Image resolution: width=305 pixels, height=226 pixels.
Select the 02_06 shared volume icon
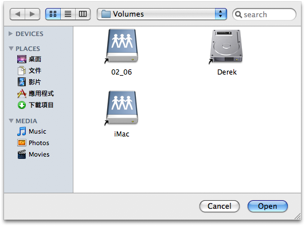point(122,46)
